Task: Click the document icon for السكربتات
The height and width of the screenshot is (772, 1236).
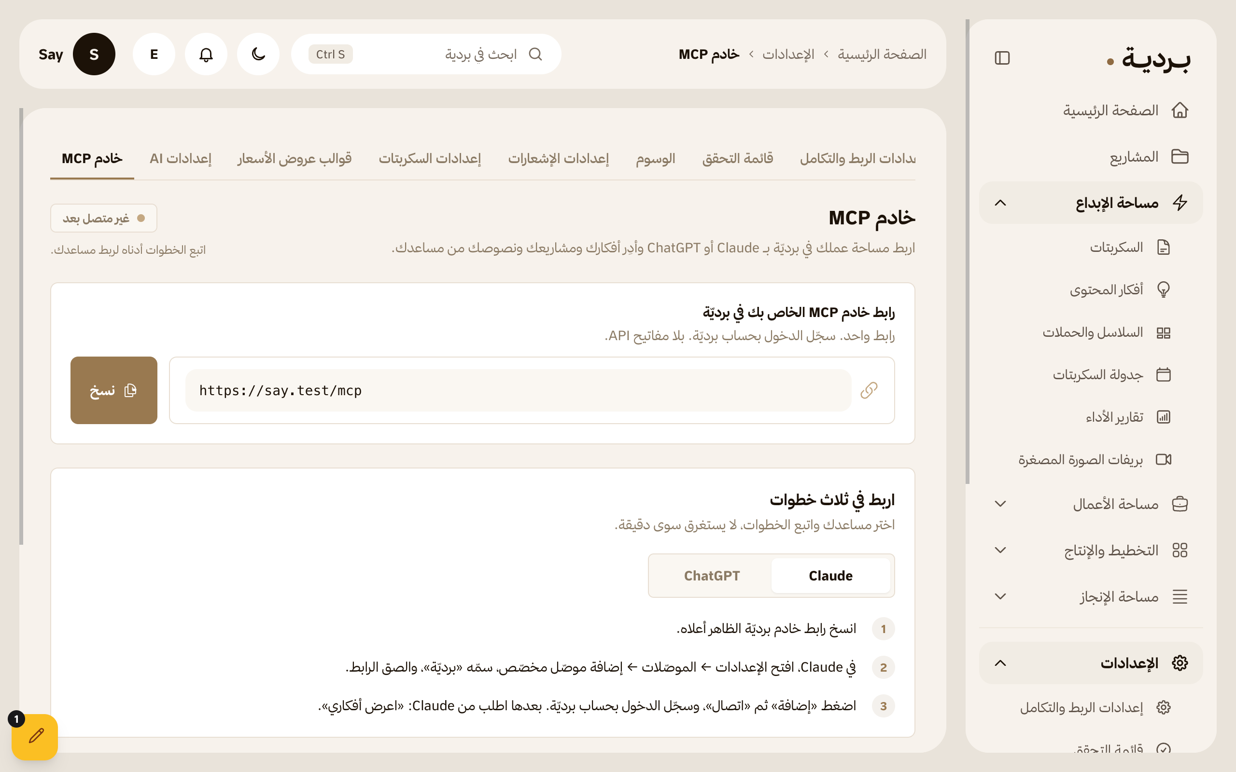Action: click(x=1164, y=248)
